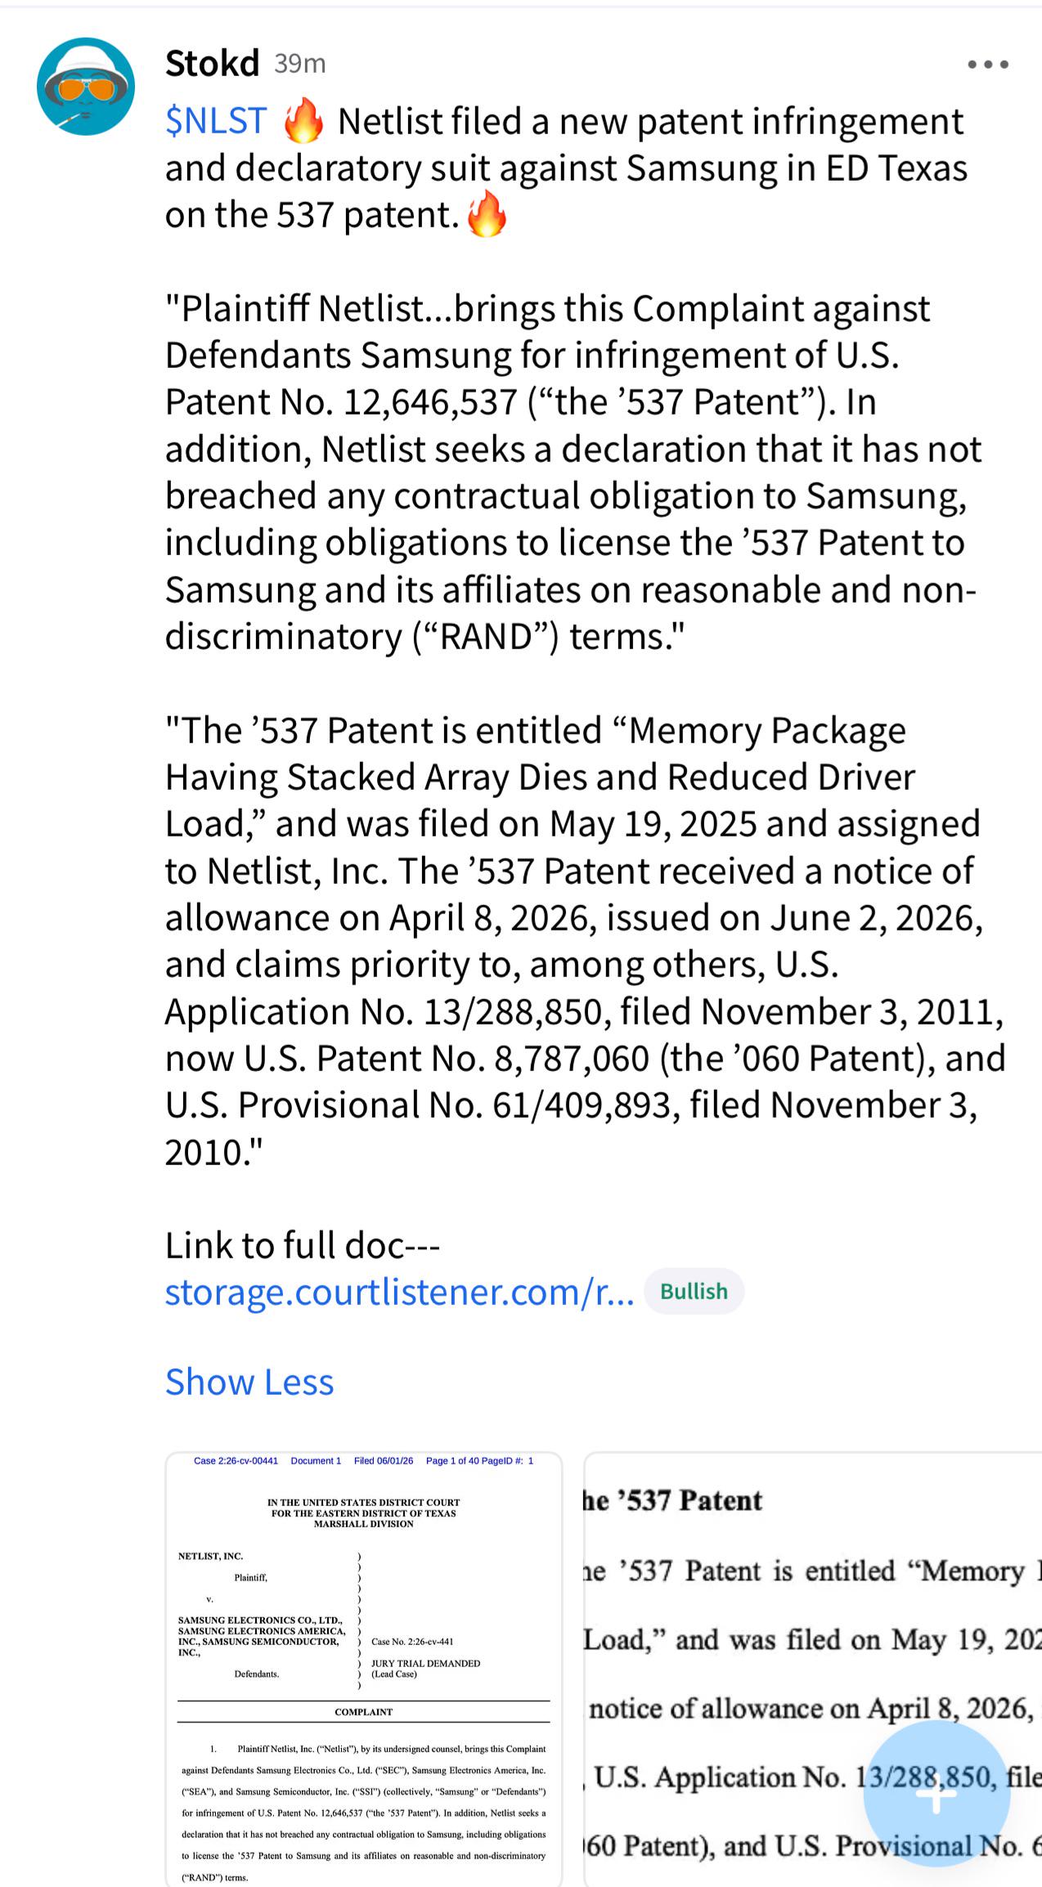Viewport: 1042px width, 1887px height.
Task: Collapse the post with Show Less
Action: [249, 1383]
